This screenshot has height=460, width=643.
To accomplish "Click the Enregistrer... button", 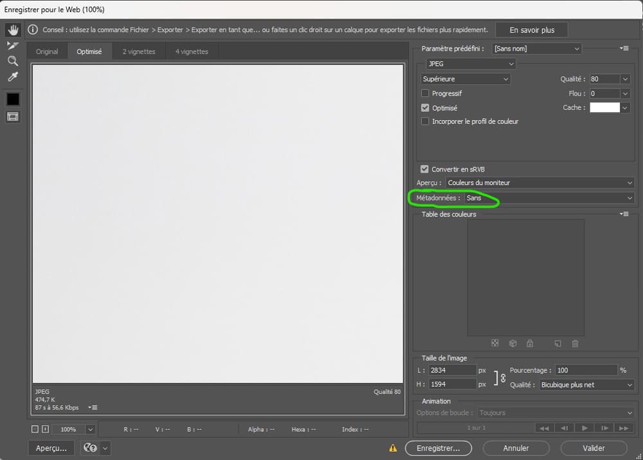I will coord(438,448).
